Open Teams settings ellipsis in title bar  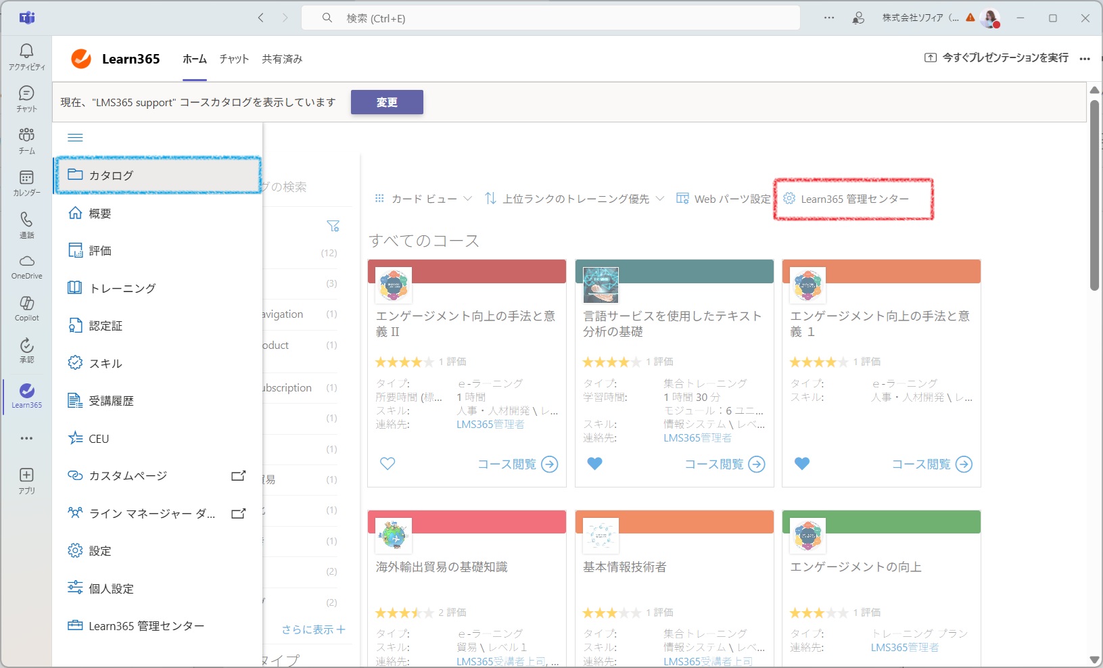(829, 18)
